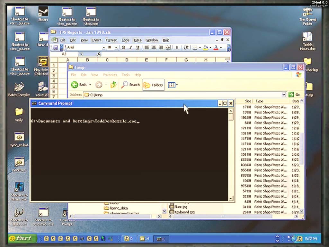The height and width of the screenshot is (247, 329).
Task: Select column D header in Excel
Action: pos(127,60)
